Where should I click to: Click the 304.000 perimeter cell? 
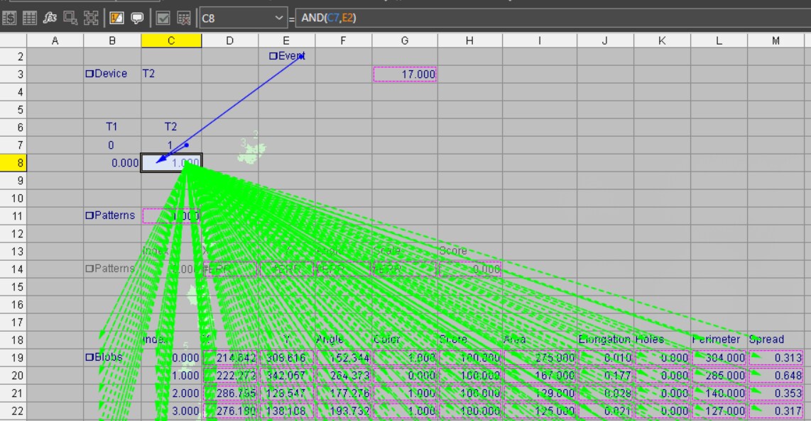(719, 358)
